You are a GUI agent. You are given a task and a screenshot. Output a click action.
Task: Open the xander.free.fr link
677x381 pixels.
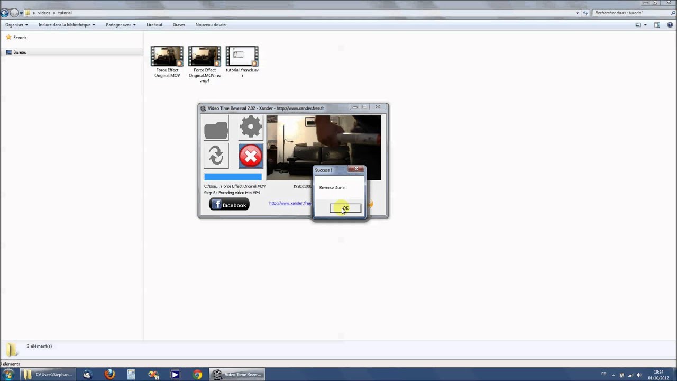coord(290,203)
